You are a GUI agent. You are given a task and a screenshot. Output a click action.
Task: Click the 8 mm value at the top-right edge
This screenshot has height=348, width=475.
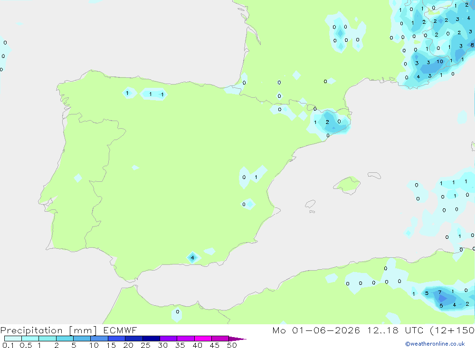(472, 45)
